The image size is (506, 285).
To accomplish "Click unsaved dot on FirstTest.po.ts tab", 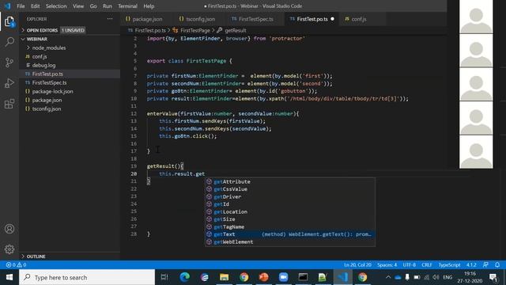I will [x=332, y=19].
